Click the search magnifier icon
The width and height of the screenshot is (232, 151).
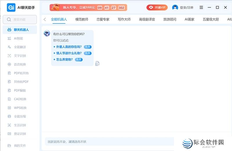click(x=9, y=19)
